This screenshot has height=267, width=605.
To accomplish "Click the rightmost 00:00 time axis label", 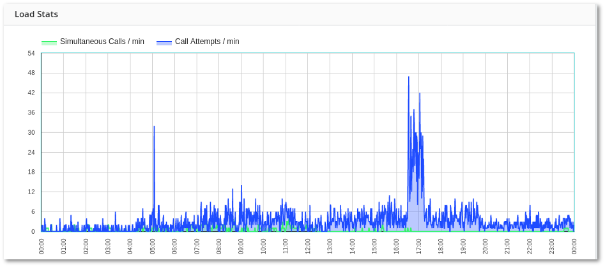I will tap(574, 246).
